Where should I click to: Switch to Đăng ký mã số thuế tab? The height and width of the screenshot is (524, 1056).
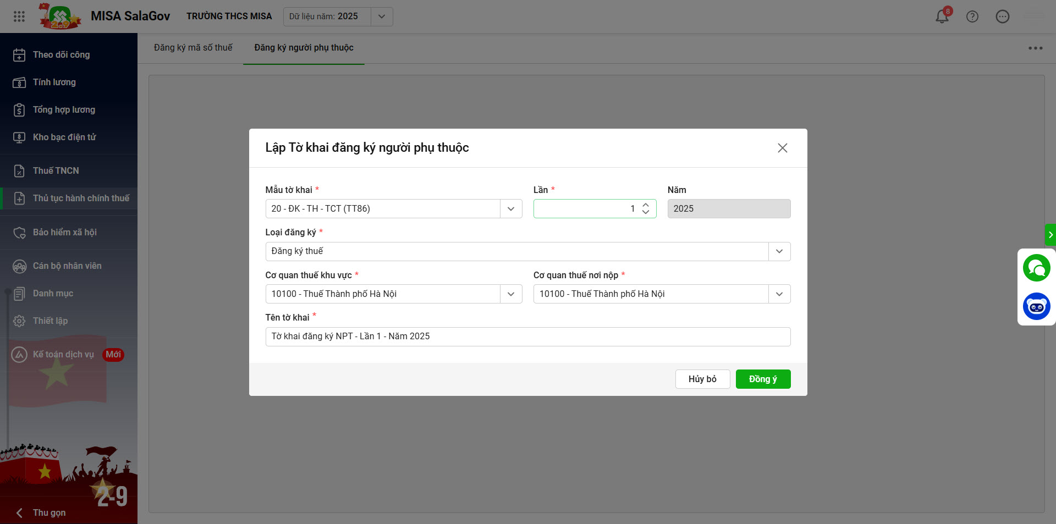193,48
